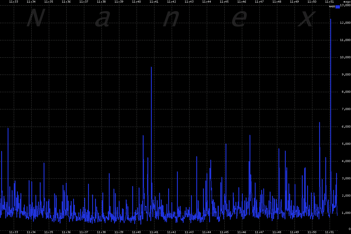This screenshot has width=351, height=234.
Task: Select 11:47 on the top time axis
Action: click(x=259, y=2)
